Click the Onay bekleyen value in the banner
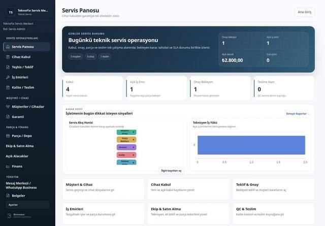 click(223, 43)
